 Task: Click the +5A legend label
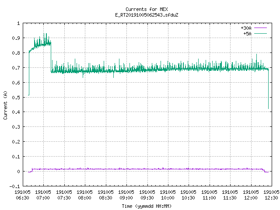(247, 34)
